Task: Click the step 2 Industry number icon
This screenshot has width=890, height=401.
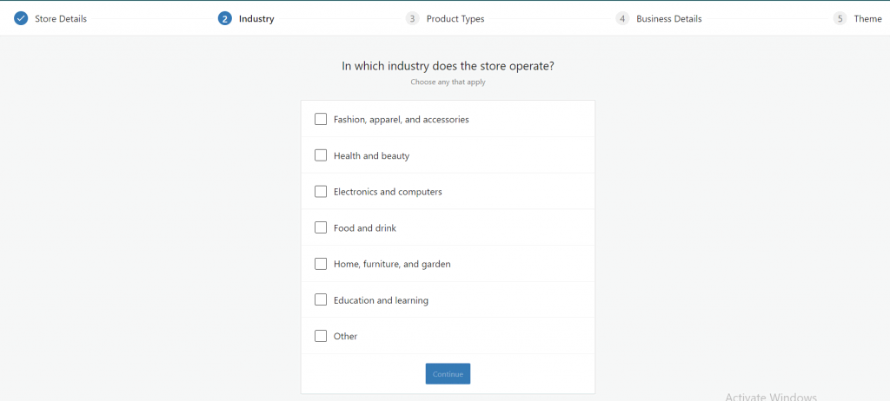Action: pyautogui.click(x=225, y=18)
